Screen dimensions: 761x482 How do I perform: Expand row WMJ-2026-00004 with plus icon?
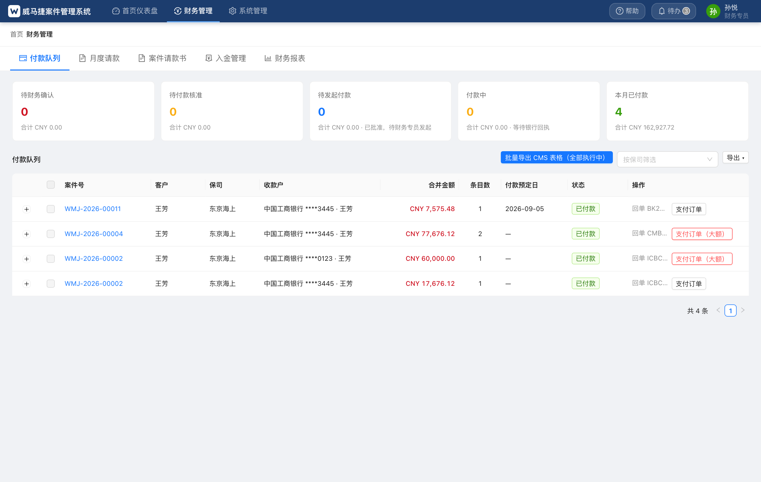[27, 234]
